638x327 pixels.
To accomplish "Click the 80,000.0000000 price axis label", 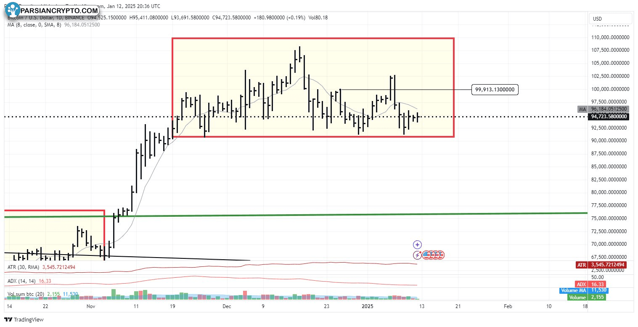I will coord(610,192).
